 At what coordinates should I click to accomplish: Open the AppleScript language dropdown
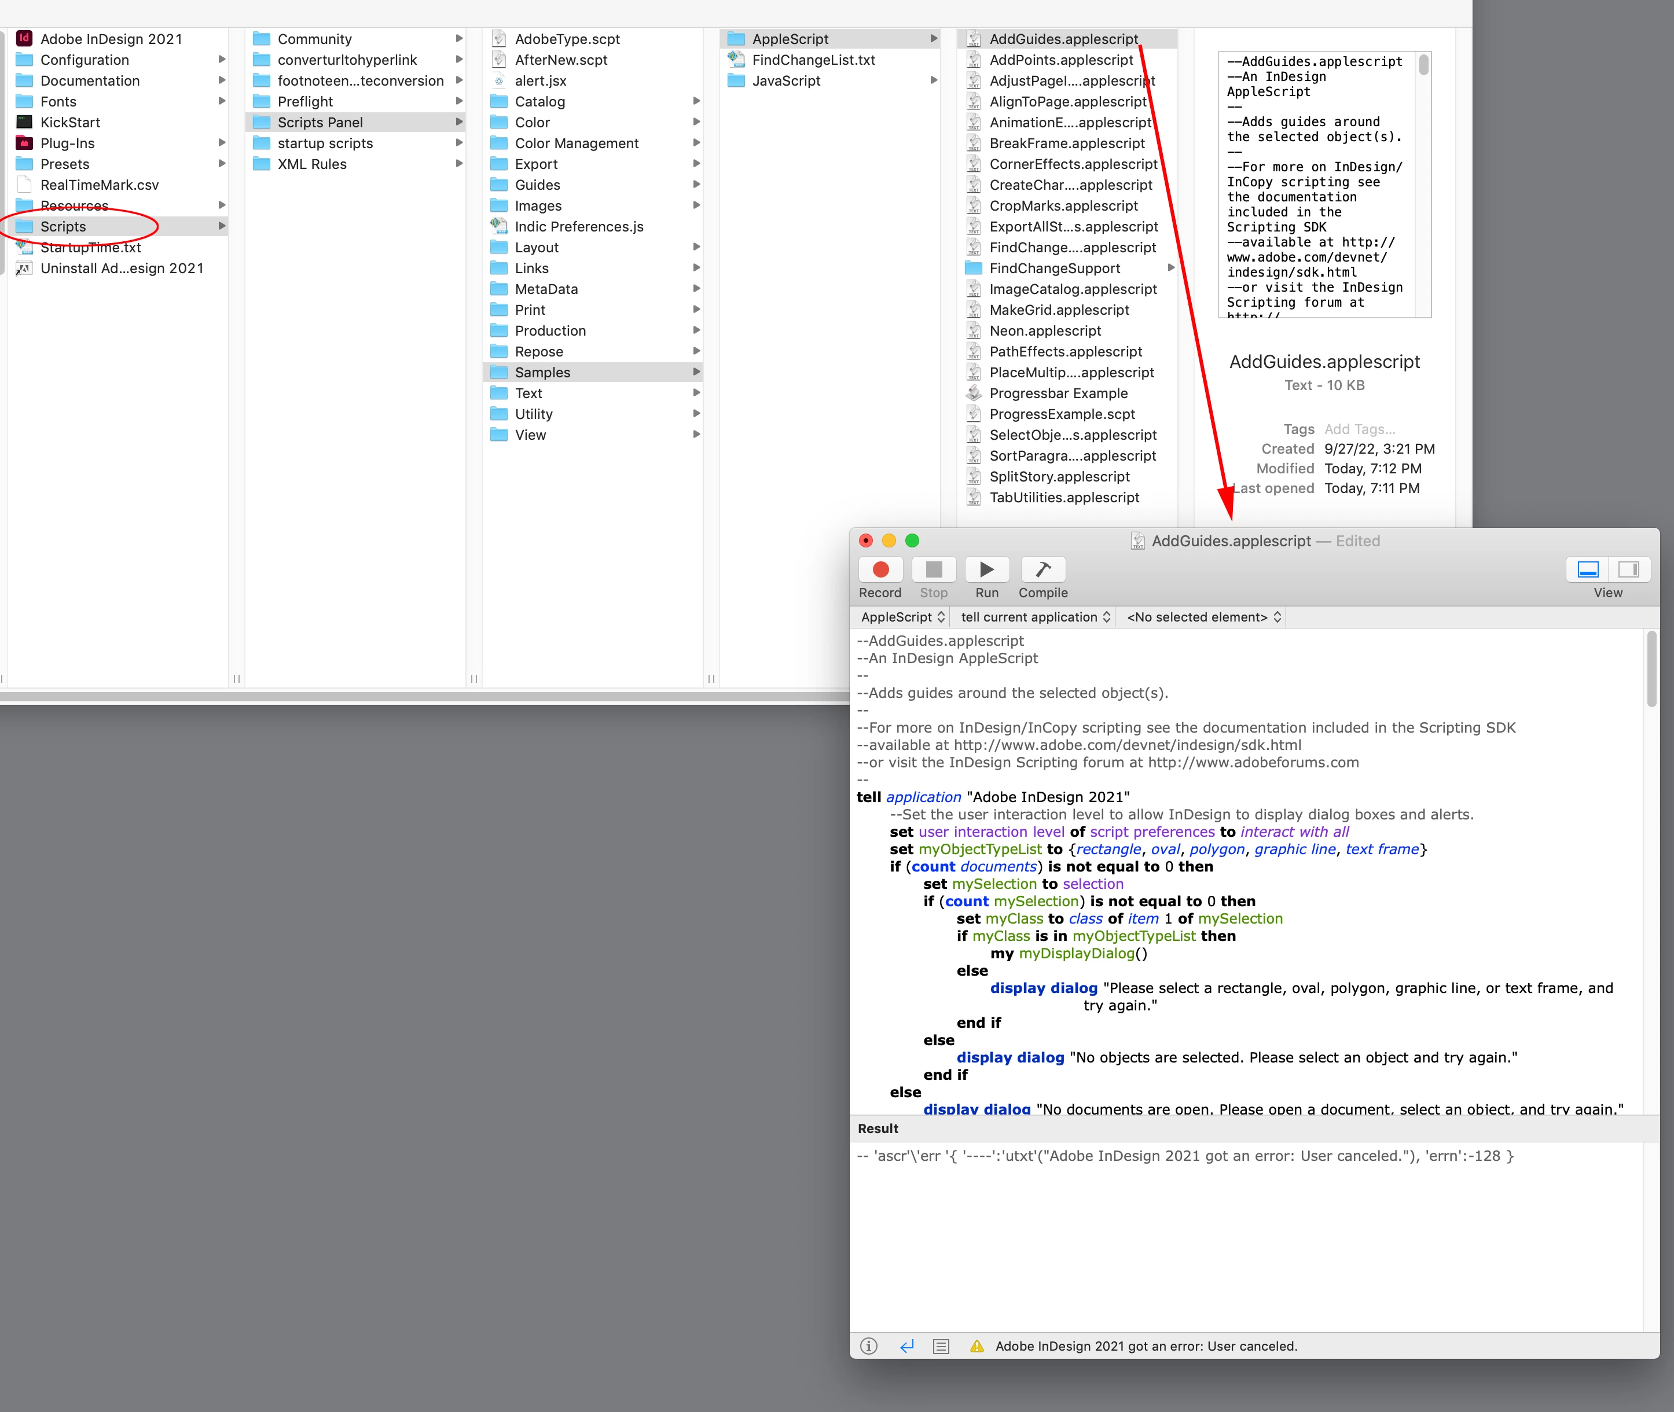click(903, 617)
